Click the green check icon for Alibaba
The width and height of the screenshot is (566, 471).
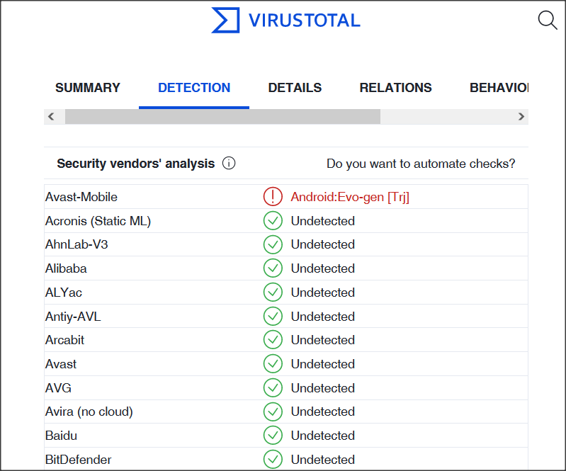273,268
